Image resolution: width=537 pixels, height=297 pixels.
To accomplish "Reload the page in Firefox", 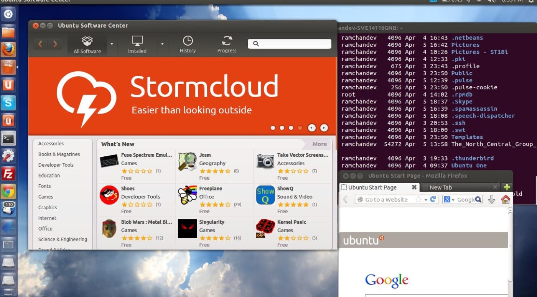I will tap(433, 199).
